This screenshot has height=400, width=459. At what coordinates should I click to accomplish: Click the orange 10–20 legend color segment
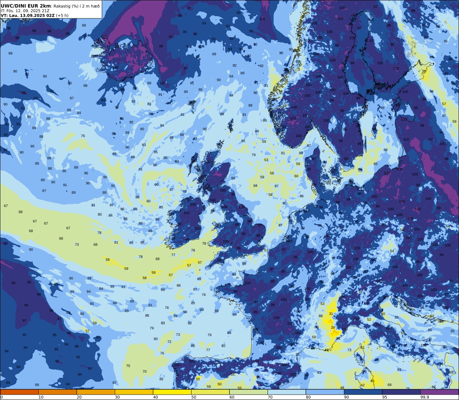tap(57, 392)
